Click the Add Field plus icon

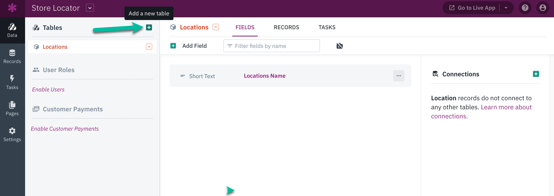173,46
